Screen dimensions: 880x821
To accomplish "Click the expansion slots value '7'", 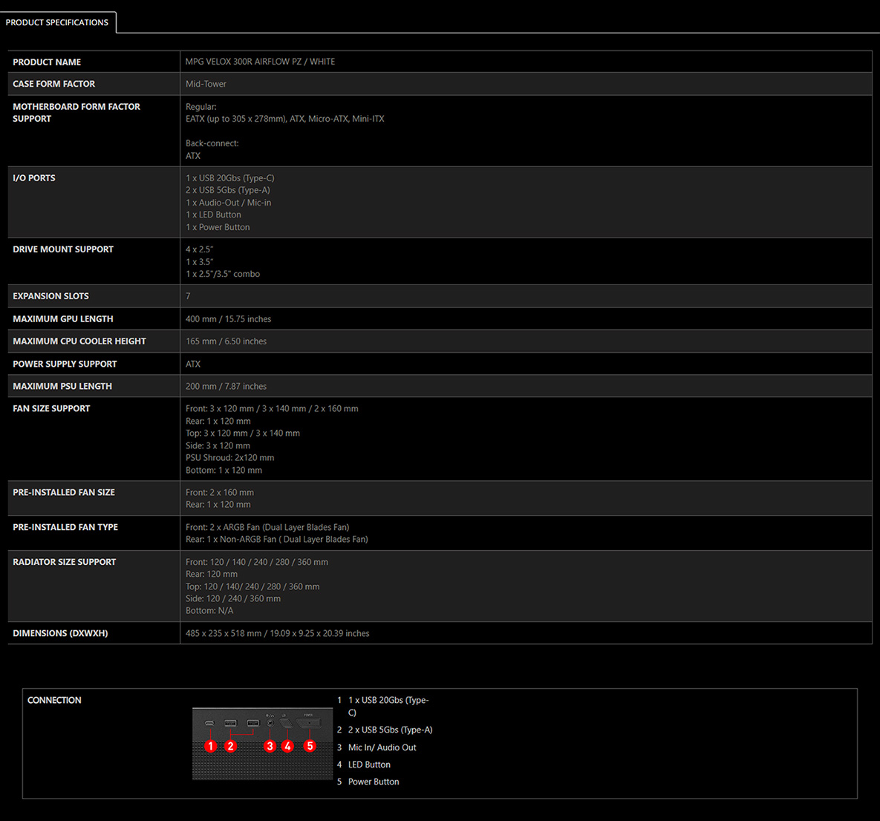I will tap(188, 296).
